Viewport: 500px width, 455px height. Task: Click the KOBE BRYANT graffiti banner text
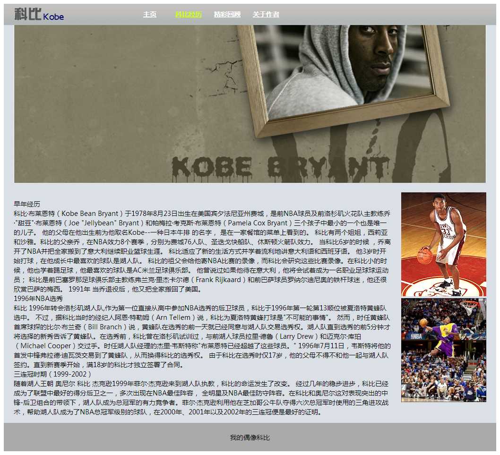click(279, 168)
